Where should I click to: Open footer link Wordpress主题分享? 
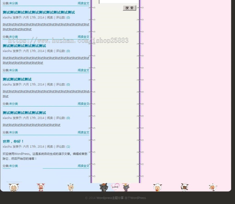[110, 198]
